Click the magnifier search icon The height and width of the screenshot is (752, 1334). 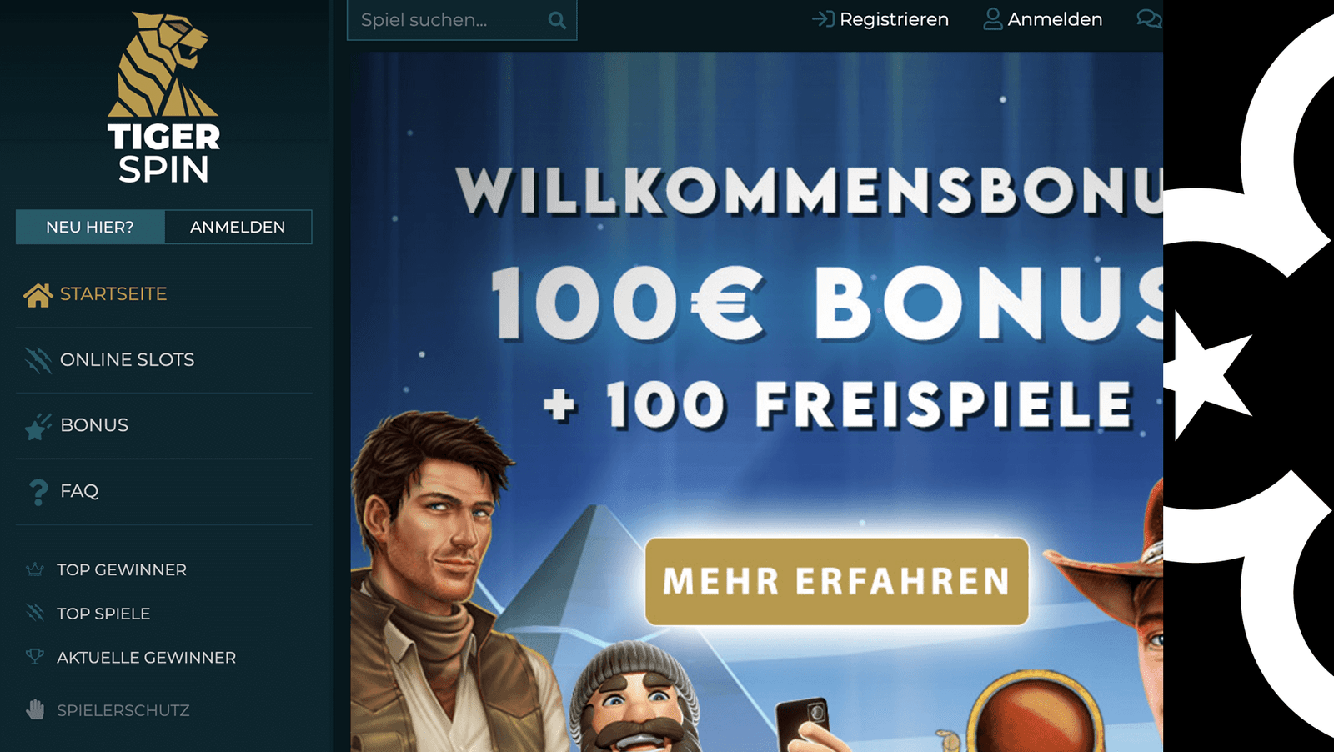click(557, 20)
